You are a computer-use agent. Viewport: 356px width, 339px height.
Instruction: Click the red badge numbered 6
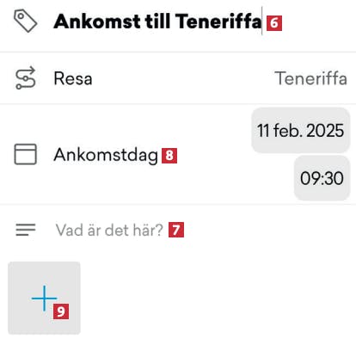coord(274,23)
